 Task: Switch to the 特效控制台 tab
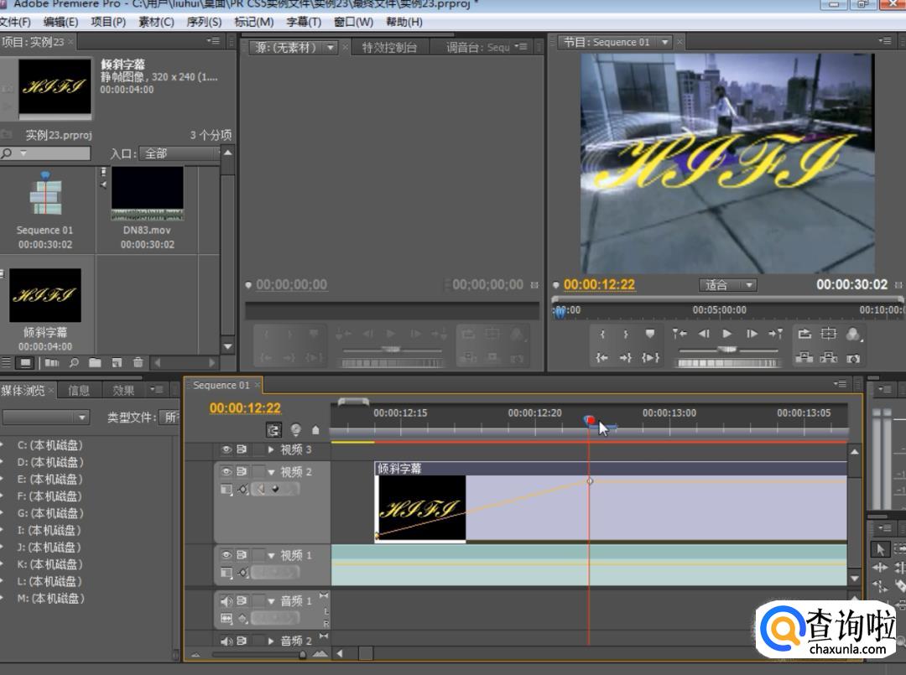(x=389, y=47)
